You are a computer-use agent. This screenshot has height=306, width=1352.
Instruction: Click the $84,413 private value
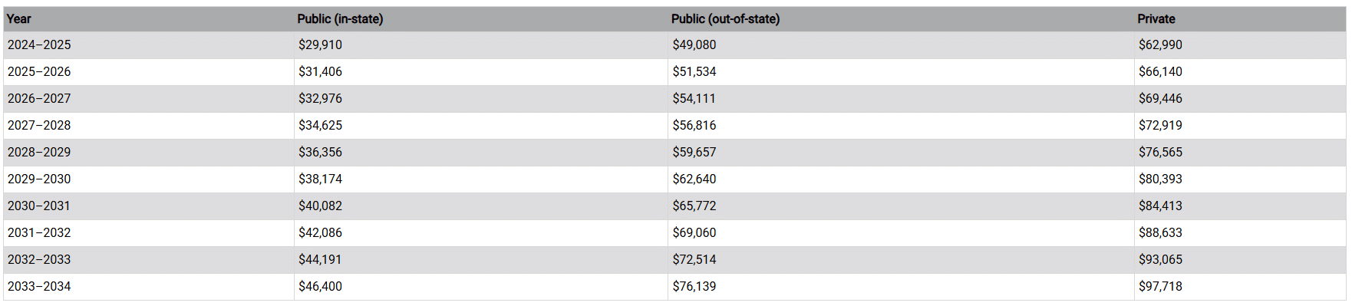[1240, 206]
